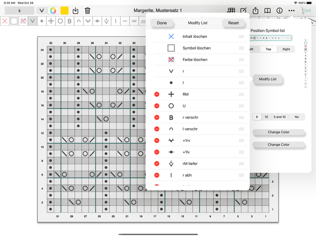Viewport: 316px width, 237px height.
Task: Select the 'Farbe löschen' row text
Action: pos(195,60)
